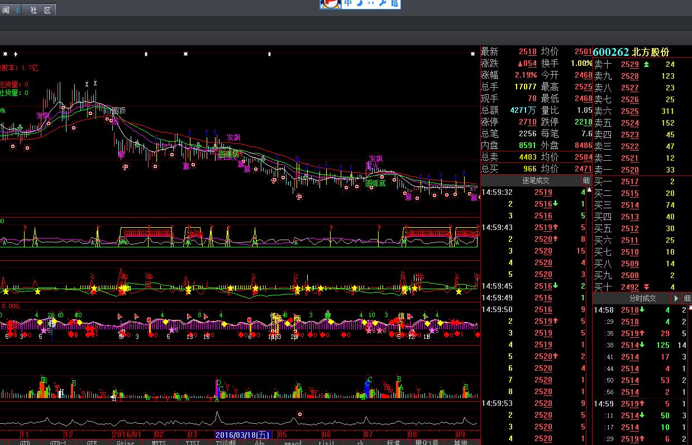Click the 14:59:53 tick trade row
692x445 pixels.
(x=533, y=403)
